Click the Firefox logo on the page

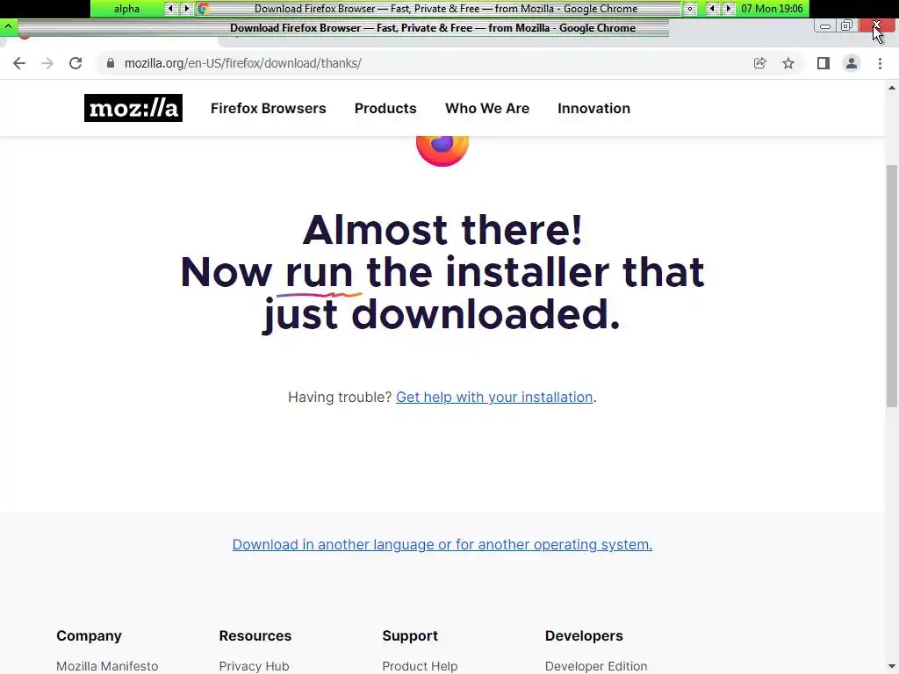(442, 150)
